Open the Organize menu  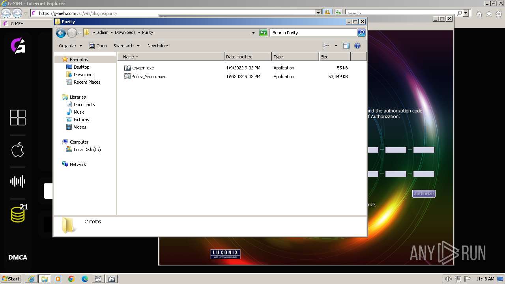[70, 46]
